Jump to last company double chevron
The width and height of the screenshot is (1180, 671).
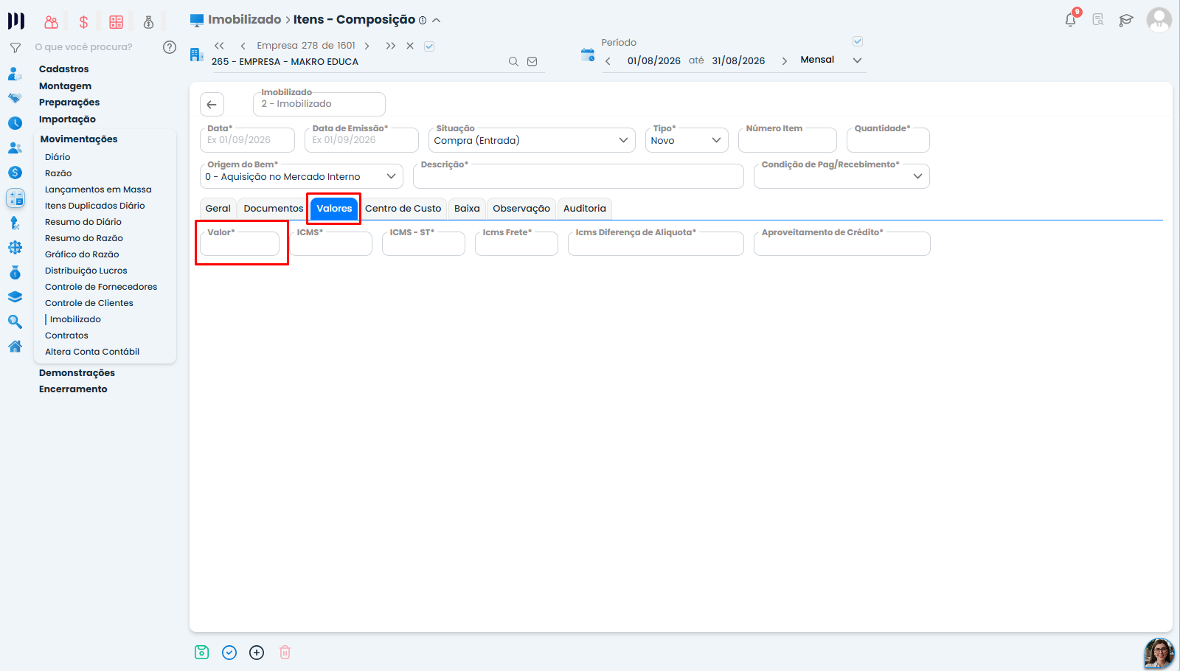coord(390,46)
